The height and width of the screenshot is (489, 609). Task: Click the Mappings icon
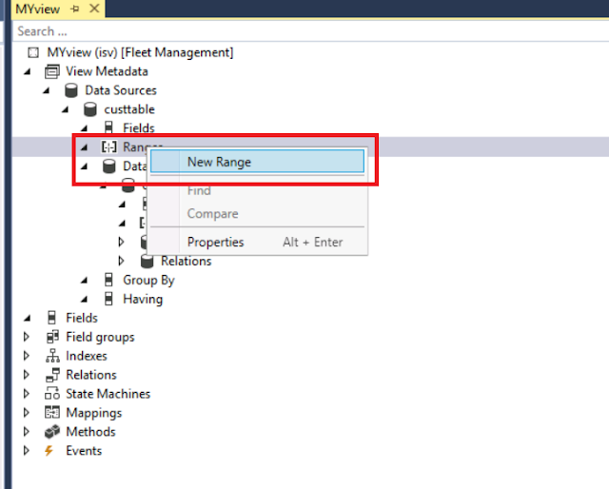[52, 413]
